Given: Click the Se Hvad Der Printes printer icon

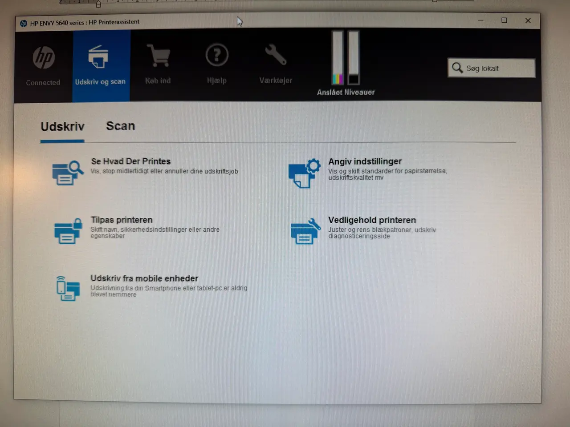Looking at the screenshot, I should point(68,173).
